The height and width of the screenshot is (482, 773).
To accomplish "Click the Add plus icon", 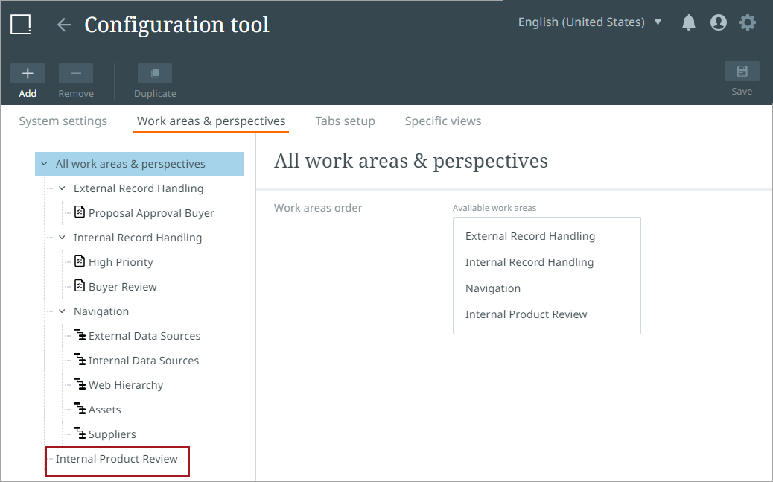I will pos(28,73).
